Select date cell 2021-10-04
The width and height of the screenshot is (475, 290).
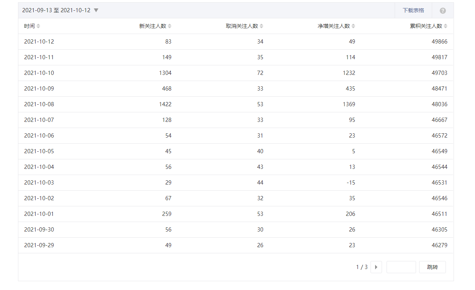(x=39, y=167)
